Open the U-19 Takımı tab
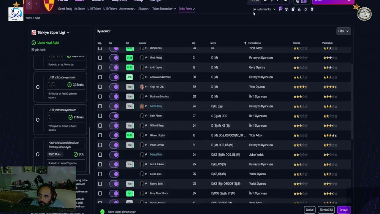This screenshot has width=380, height=214. 110,9
